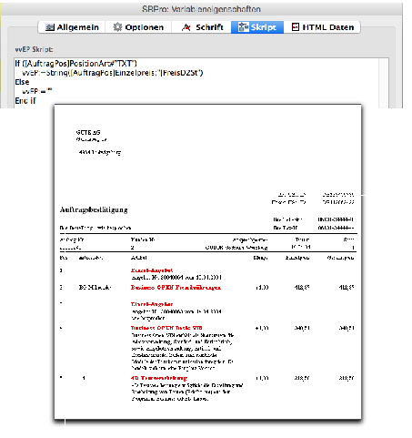Click the gear icon on Optionen
412x438 pixels.
(117, 27)
